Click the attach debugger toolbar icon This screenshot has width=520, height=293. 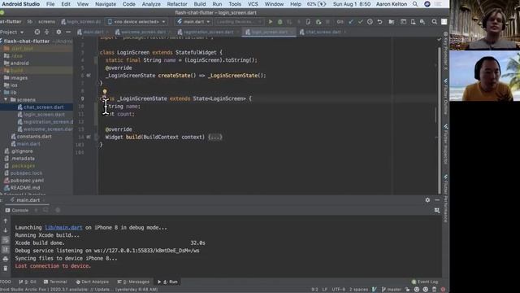coord(318,22)
